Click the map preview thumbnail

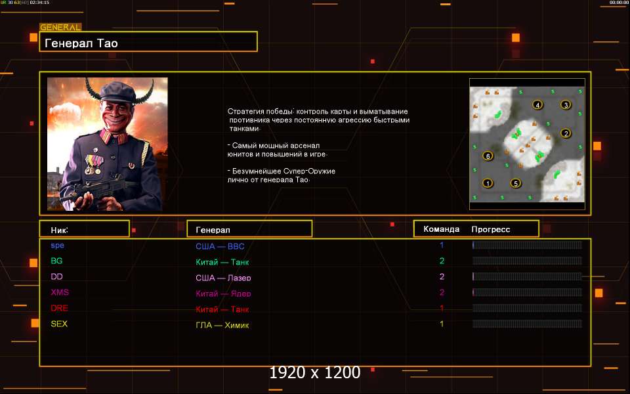pyautogui.click(x=527, y=144)
